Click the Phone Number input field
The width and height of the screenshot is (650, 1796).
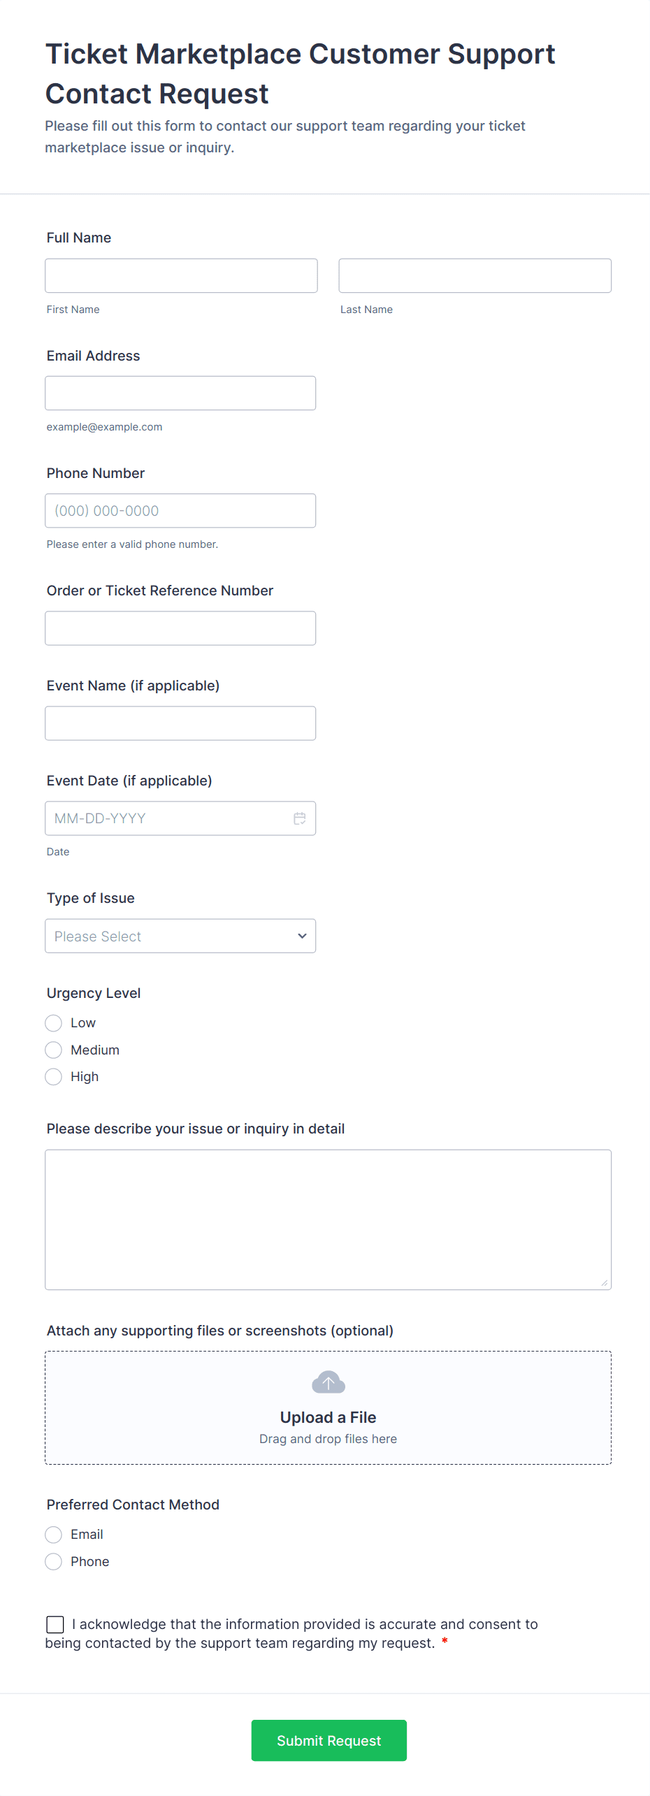[x=180, y=511]
